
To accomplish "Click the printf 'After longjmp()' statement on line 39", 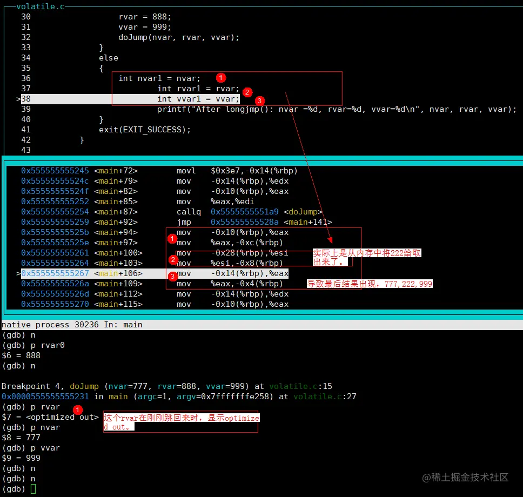I will [337, 110].
